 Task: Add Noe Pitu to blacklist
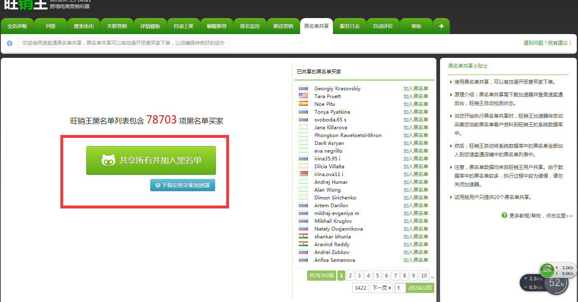coord(415,104)
